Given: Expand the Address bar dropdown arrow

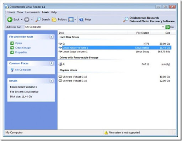Looking at the screenshot, I should point(163,27).
